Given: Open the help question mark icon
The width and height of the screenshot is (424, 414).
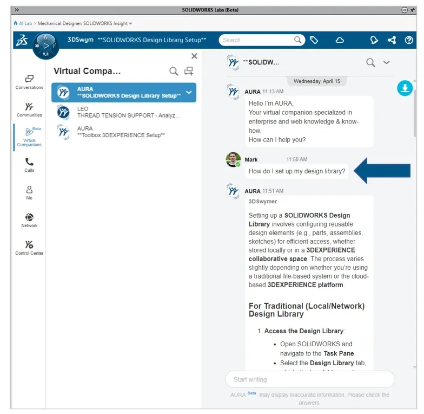Looking at the screenshot, I should coord(409,40).
